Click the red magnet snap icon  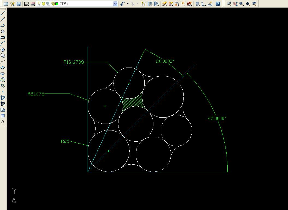coord(189,4)
